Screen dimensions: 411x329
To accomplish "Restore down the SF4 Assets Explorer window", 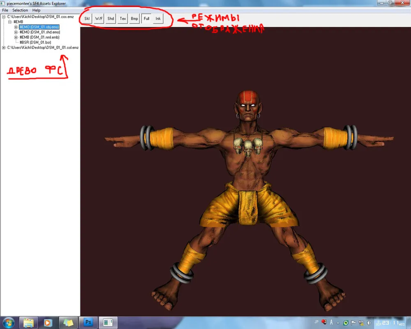I will click(x=390, y=3).
